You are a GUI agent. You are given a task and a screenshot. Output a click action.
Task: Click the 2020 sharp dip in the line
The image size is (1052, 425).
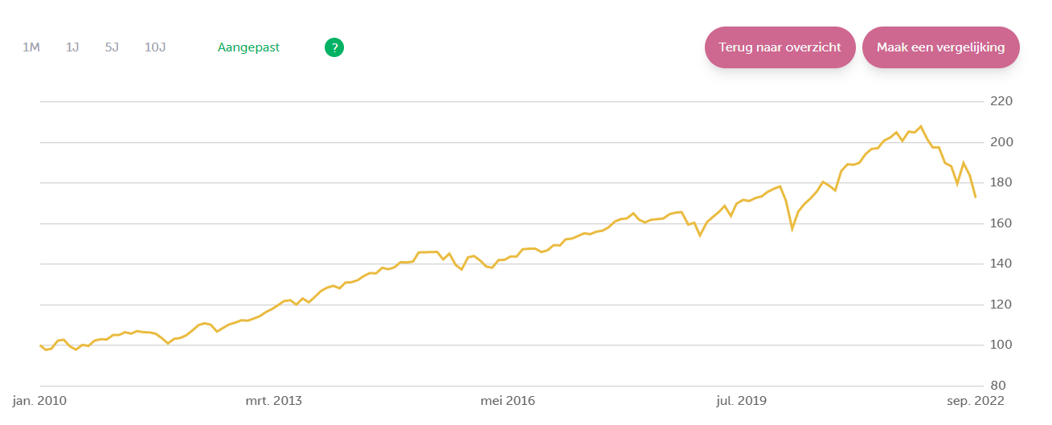pos(792,229)
